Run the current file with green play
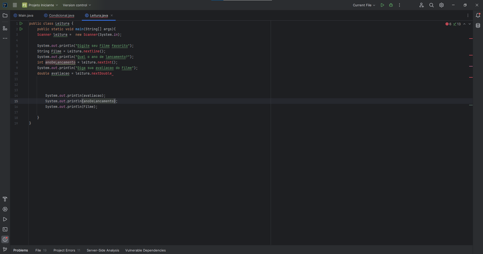This screenshot has width=483, height=254. (x=382, y=5)
